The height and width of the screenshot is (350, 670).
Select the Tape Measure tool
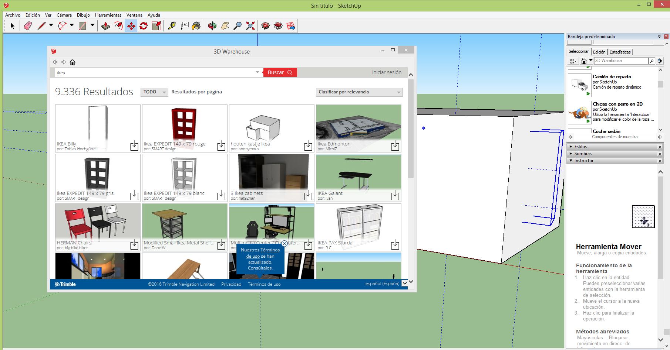172,26
